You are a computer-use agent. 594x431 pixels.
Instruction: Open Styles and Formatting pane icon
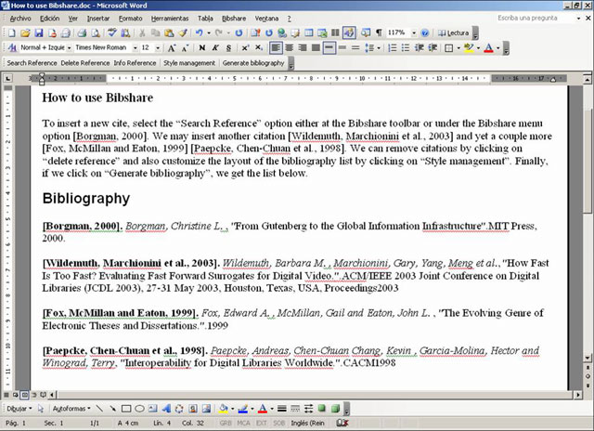point(12,47)
